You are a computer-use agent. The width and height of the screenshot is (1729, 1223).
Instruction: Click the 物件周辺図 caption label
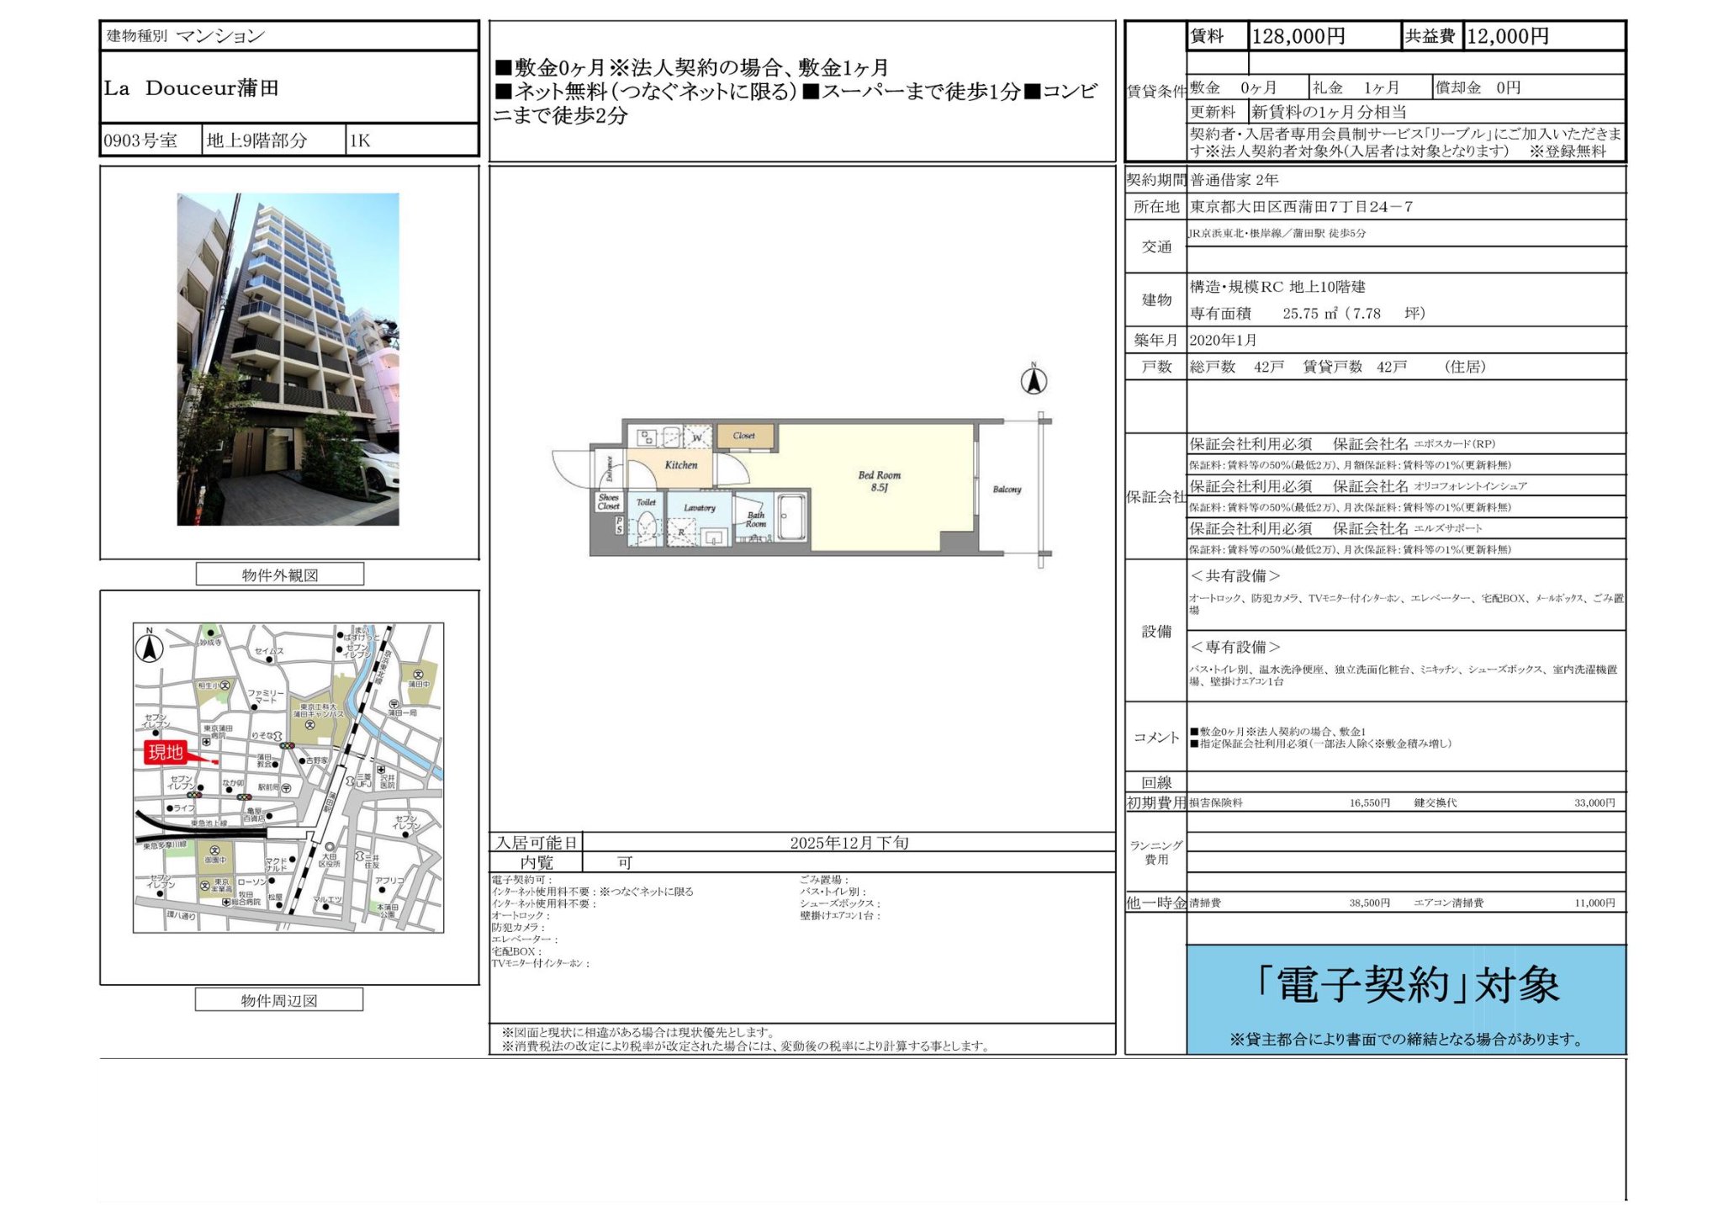279,1000
